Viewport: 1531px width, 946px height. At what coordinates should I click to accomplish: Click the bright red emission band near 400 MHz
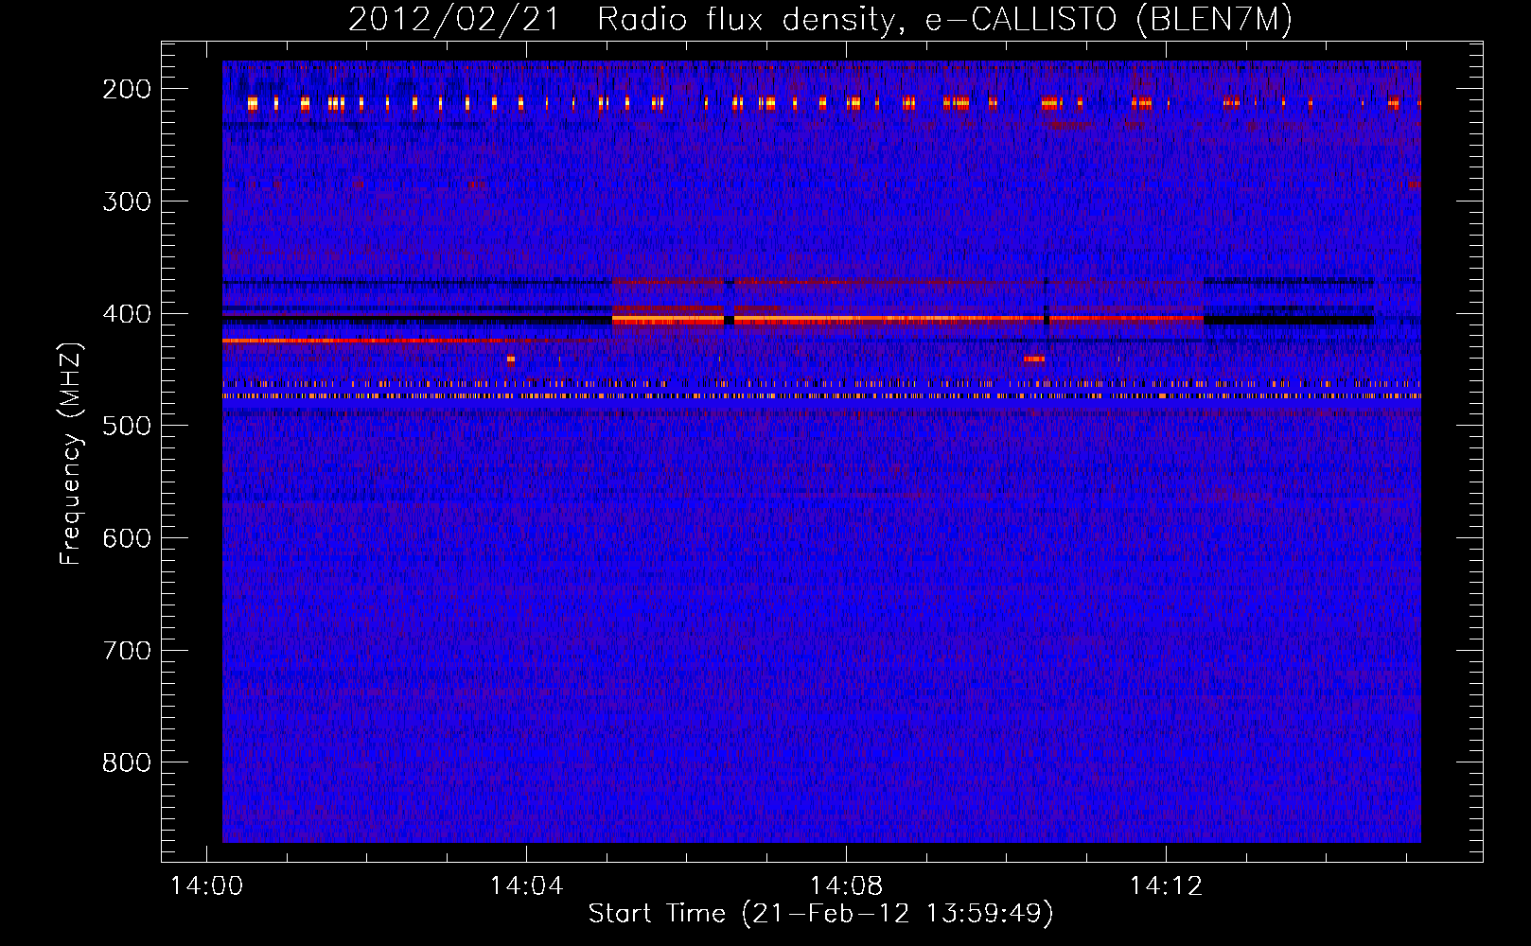coord(907,320)
